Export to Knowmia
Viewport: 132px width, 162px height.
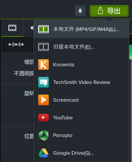(81, 65)
